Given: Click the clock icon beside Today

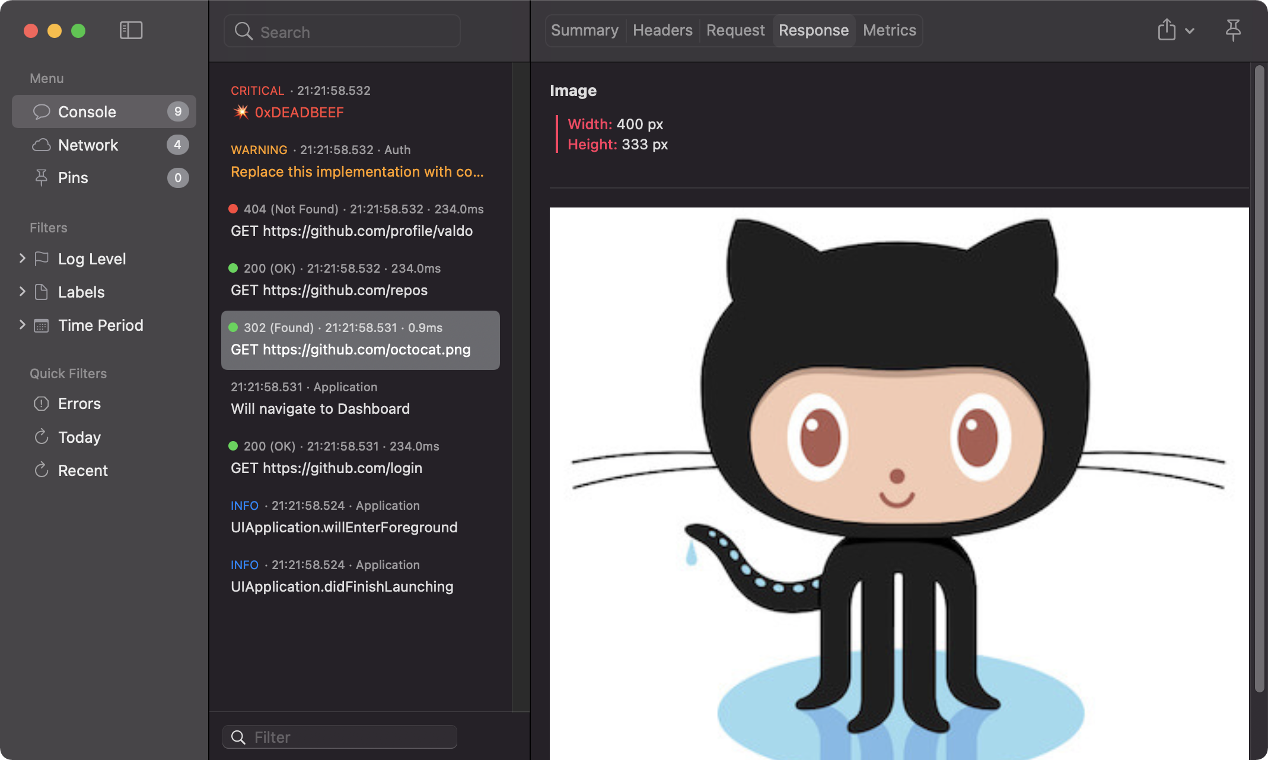Looking at the screenshot, I should tap(42, 437).
